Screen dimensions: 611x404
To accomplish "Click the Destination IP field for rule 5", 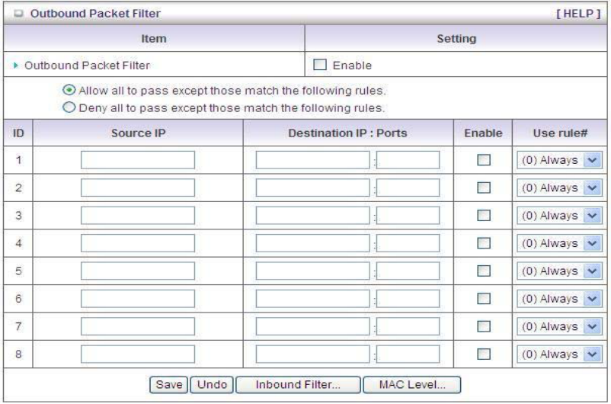I will 312,271.
